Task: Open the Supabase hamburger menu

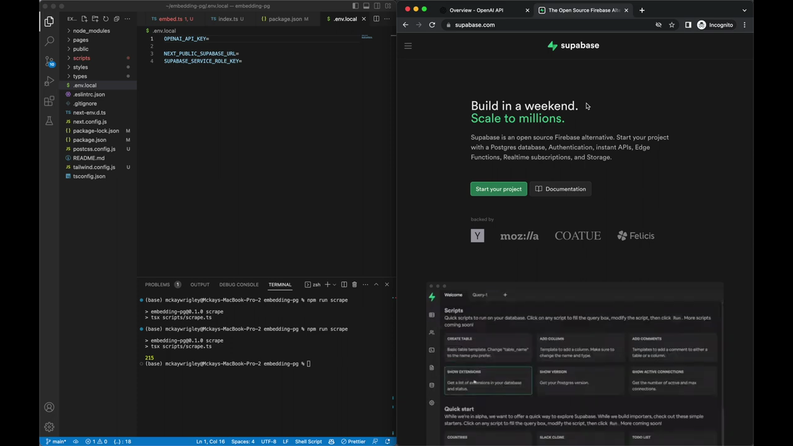Action: (x=408, y=46)
